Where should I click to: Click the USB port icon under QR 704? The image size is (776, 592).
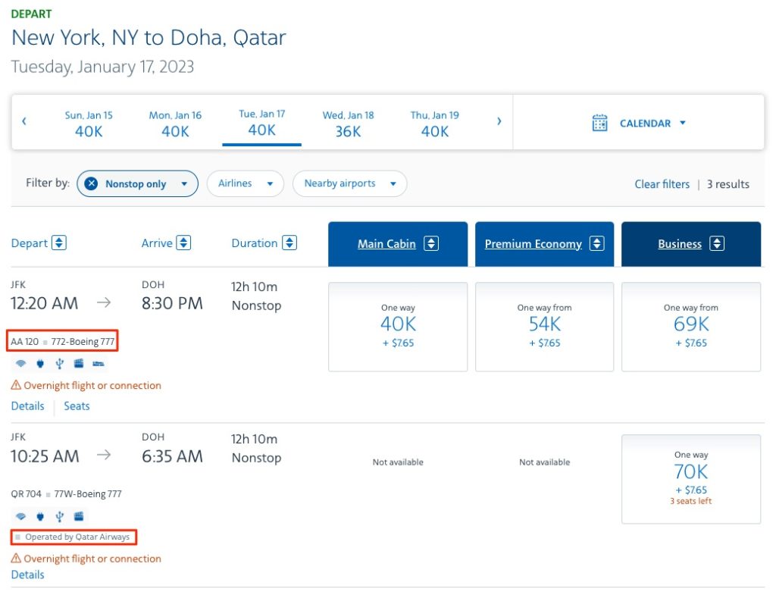59,516
